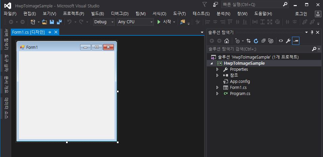Click the green 시작 start debugging button
This screenshot has height=157, width=323.
[x=164, y=22]
